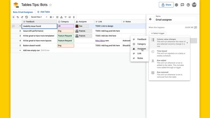Choose Link in the column submenu
The height and width of the screenshot is (118, 210).
tap(139, 53)
